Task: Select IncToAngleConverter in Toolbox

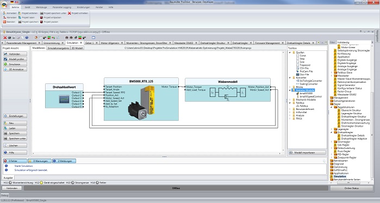Action: point(309,81)
